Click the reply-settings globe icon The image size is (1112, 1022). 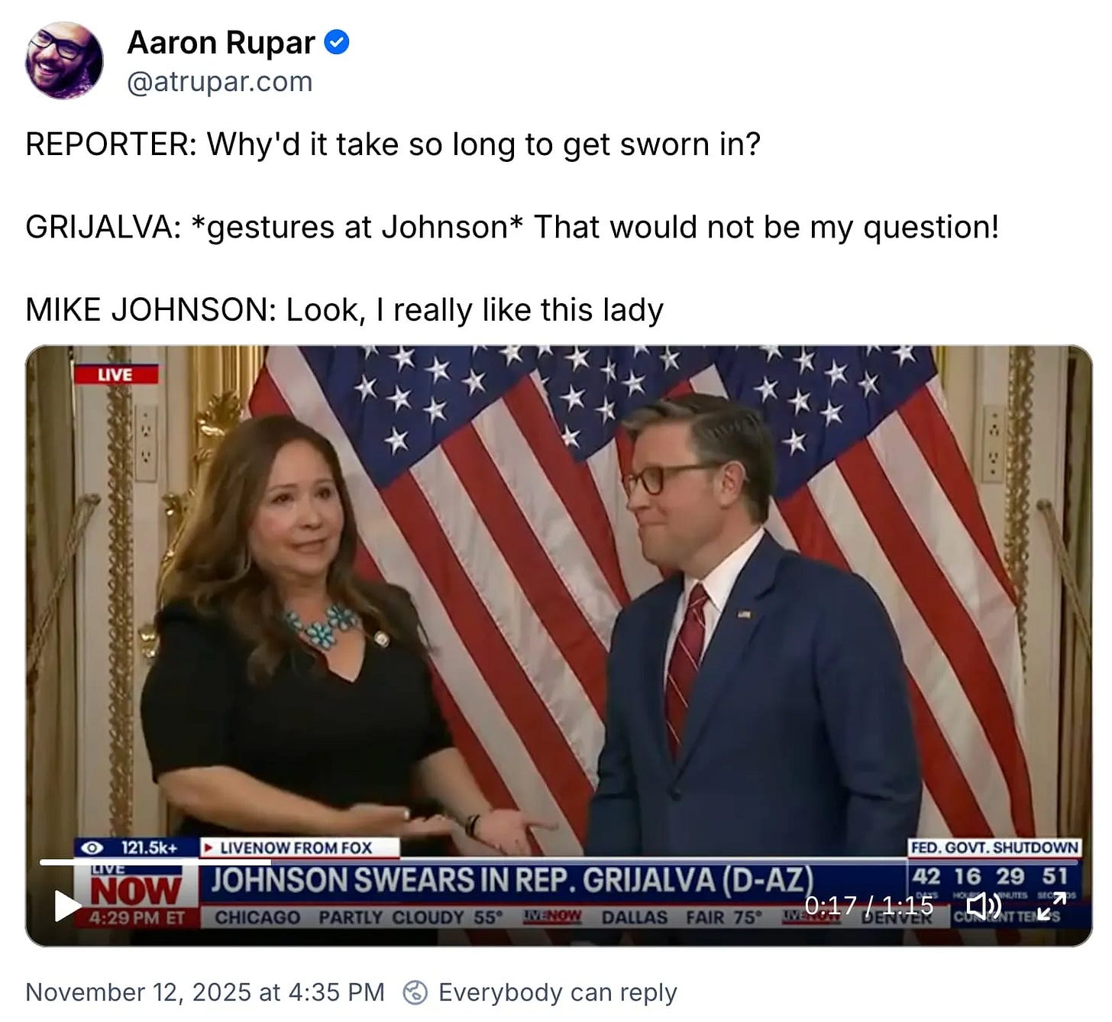[415, 992]
